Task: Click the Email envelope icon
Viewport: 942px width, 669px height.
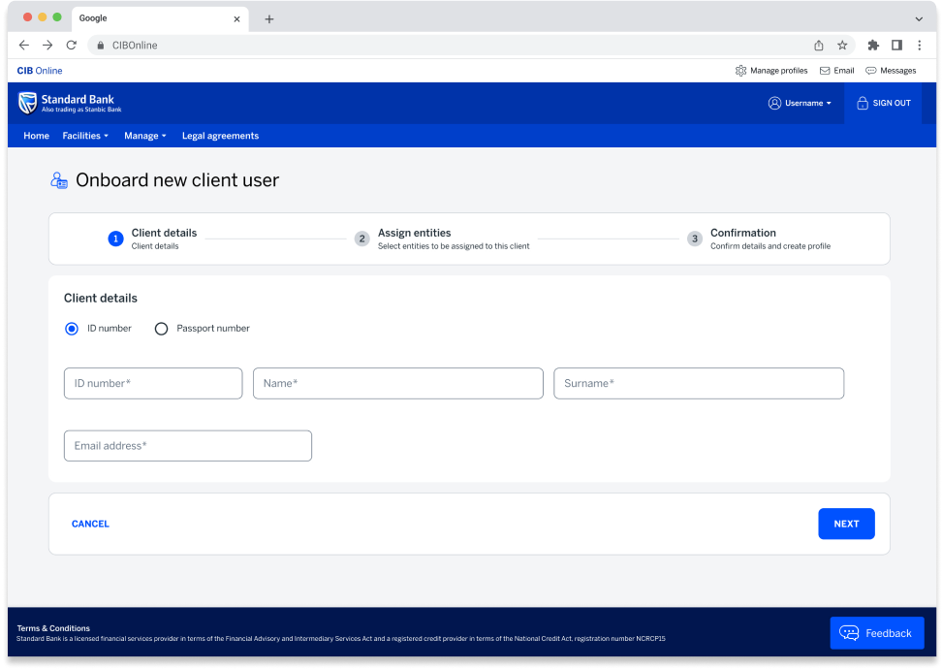Action: pyautogui.click(x=825, y=71)
